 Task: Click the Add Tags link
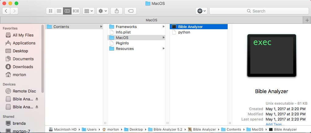click(275, 124)
